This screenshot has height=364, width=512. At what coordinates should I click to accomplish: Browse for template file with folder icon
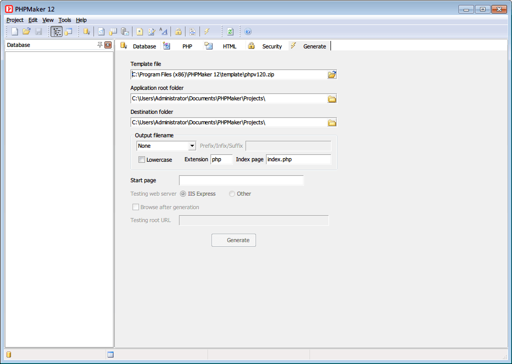[x=332, y=75]
